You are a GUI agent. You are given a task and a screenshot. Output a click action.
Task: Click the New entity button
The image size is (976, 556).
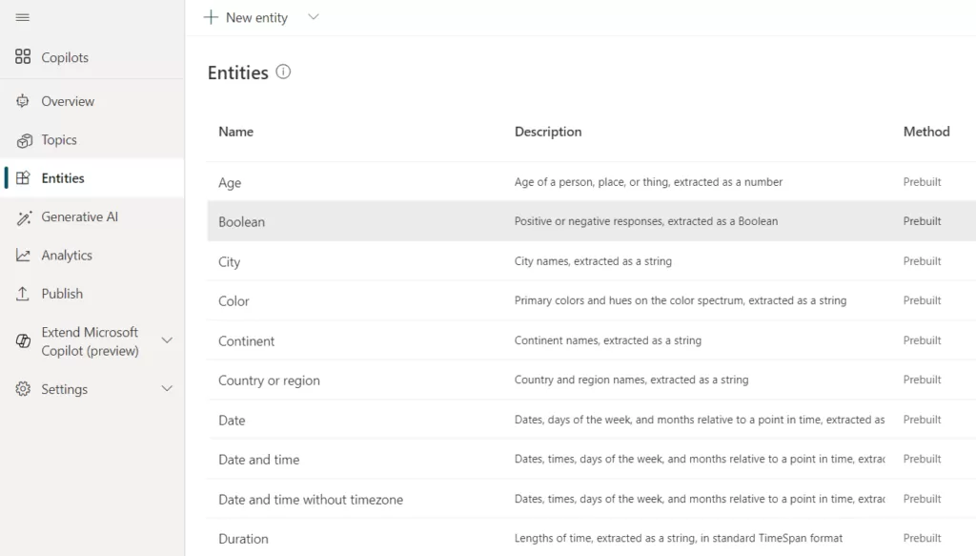coord(246,17)
